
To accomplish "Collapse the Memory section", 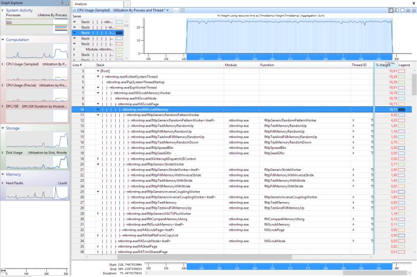I will coord(3,174).
